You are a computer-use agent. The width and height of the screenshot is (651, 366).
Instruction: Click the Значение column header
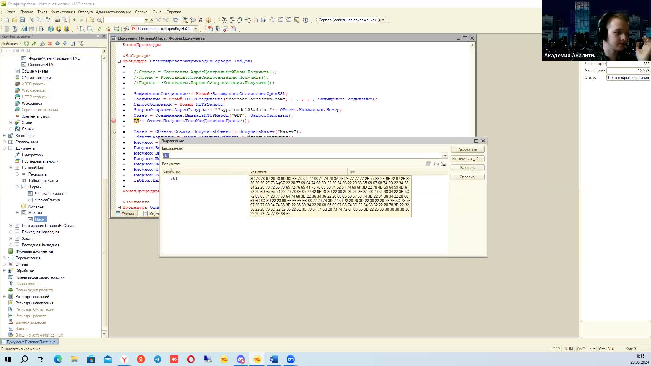click(298, 171)
